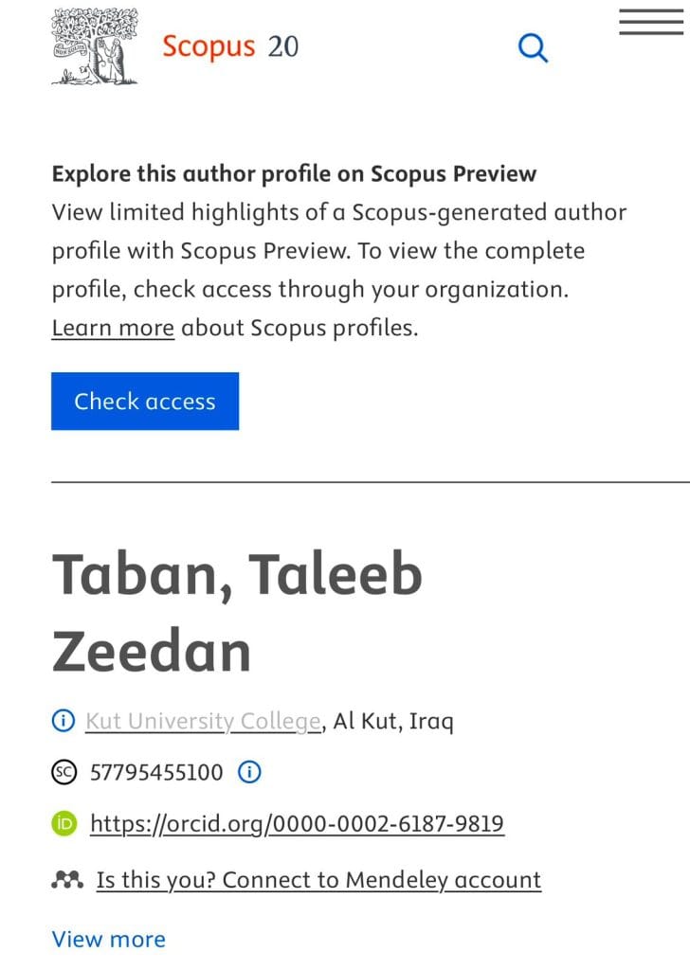Click the Mendeley icon
Screen dimensions: 690x970
point(67,880)
